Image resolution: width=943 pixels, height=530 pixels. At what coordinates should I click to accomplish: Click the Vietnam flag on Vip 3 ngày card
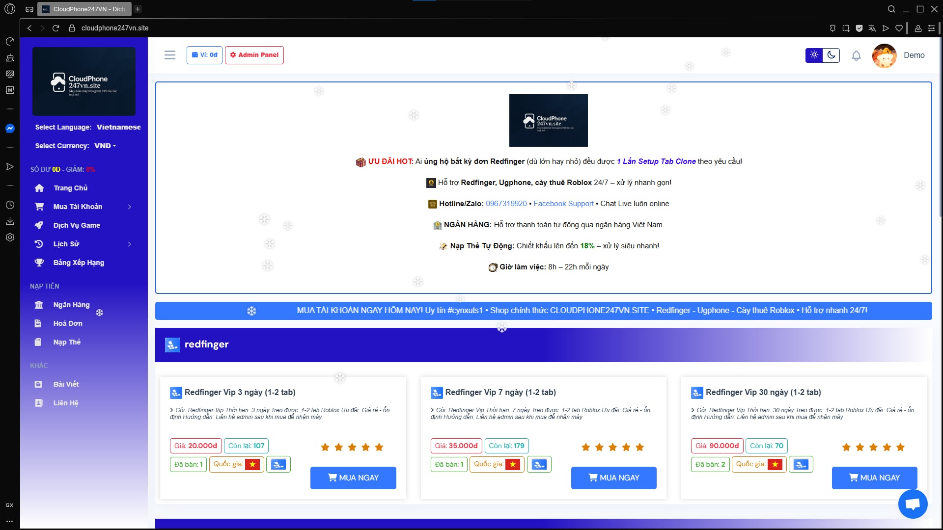(x=252, y=464)
